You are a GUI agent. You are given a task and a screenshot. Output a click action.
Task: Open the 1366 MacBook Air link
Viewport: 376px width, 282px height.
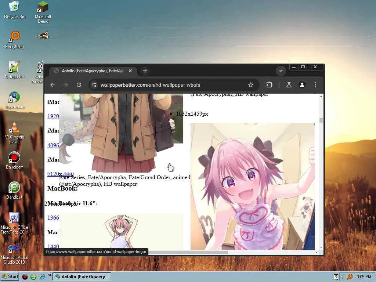(x=53, y=218)
